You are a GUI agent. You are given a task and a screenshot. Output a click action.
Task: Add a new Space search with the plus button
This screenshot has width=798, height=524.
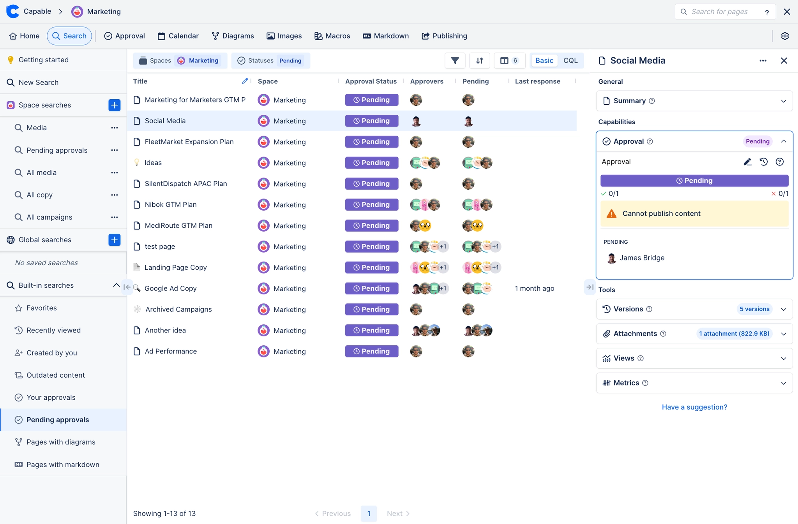click(x=114, y=105)
